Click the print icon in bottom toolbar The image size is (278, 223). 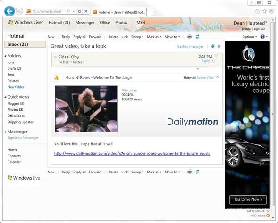click(190, 172)
